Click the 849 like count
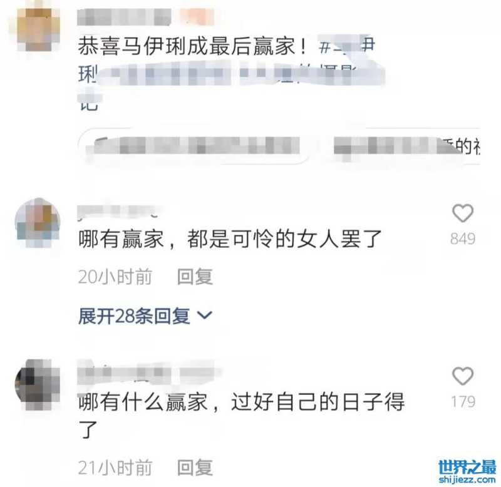Screen dimensions: 501x487 [x=463, y=239]
